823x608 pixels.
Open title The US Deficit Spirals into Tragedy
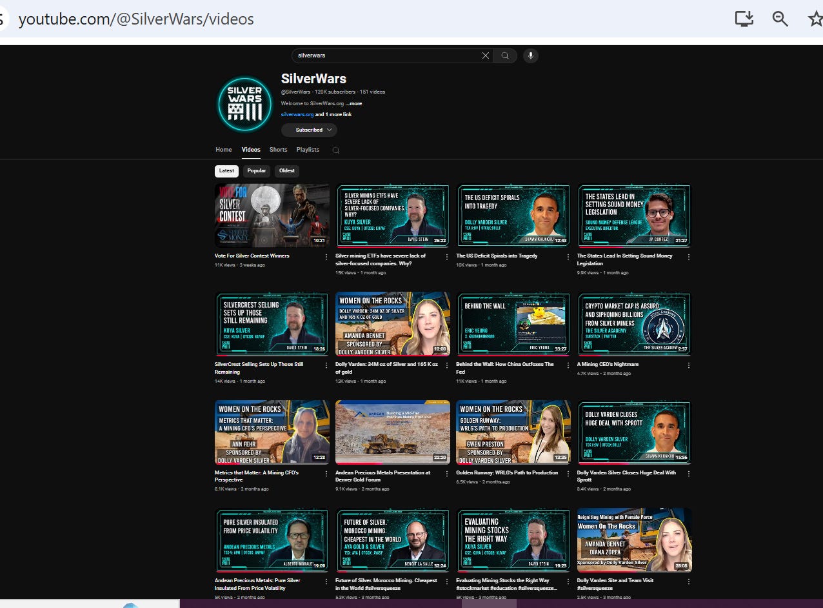(497, 256)
